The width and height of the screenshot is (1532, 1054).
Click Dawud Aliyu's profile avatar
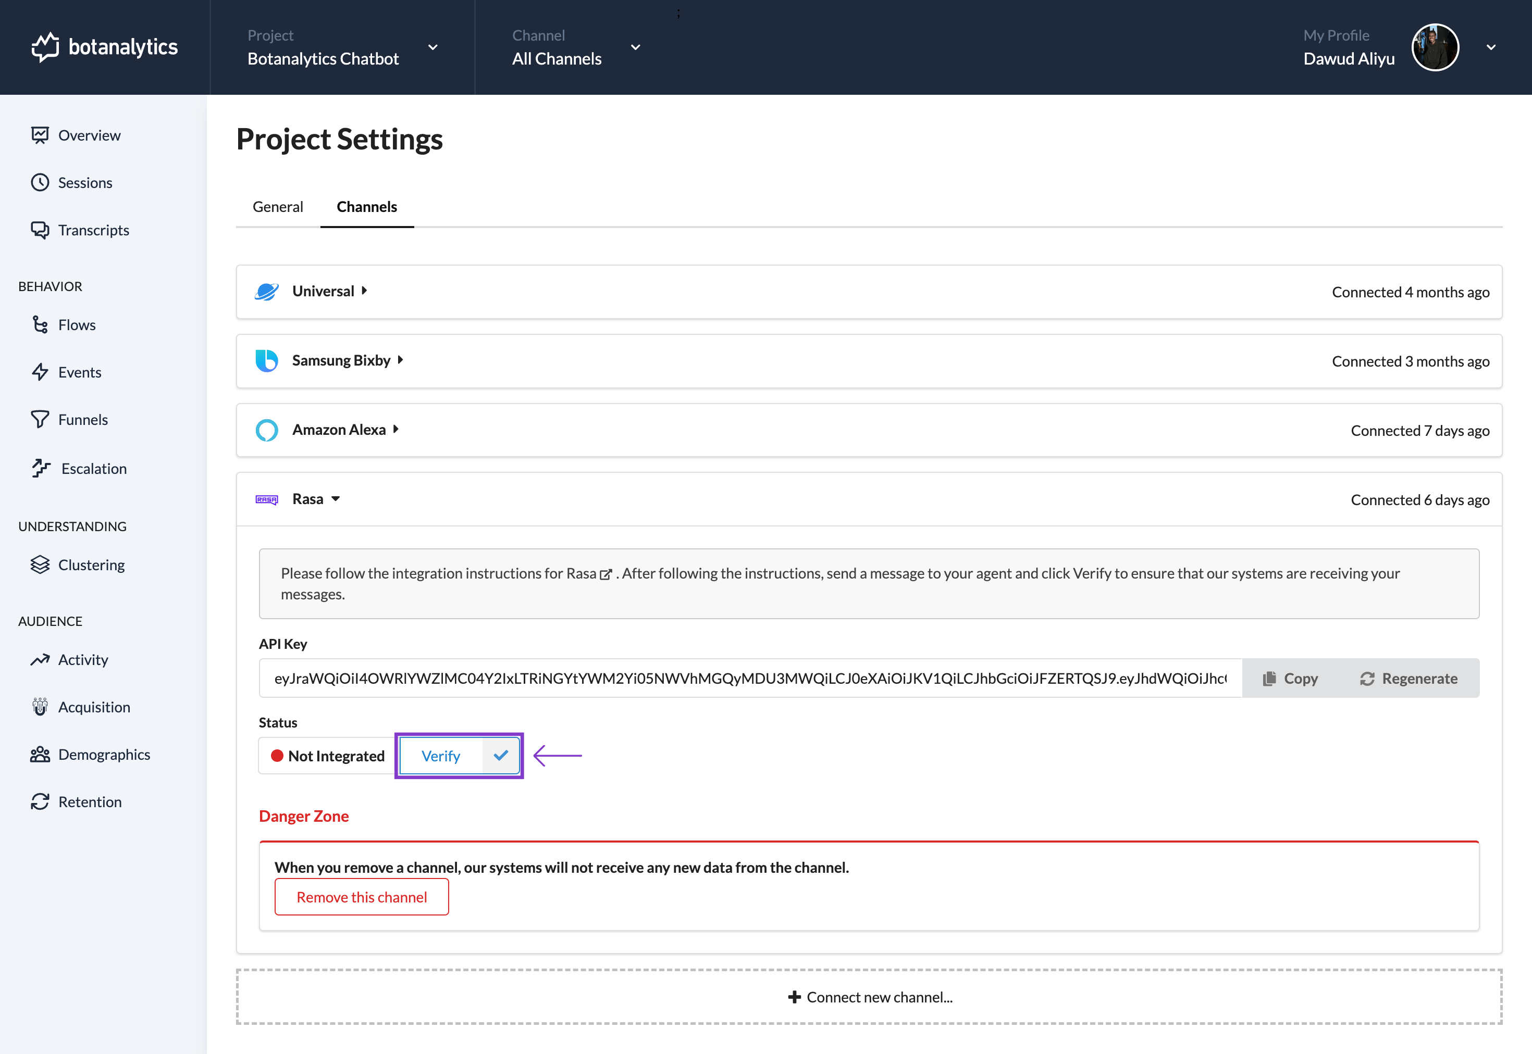[1435, 47]
